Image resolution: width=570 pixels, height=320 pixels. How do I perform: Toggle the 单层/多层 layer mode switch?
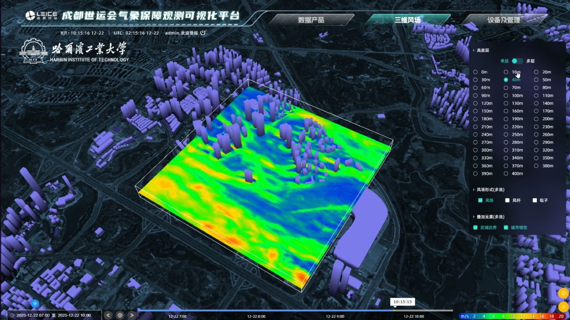pyautogui.click(x=517, y=61)
